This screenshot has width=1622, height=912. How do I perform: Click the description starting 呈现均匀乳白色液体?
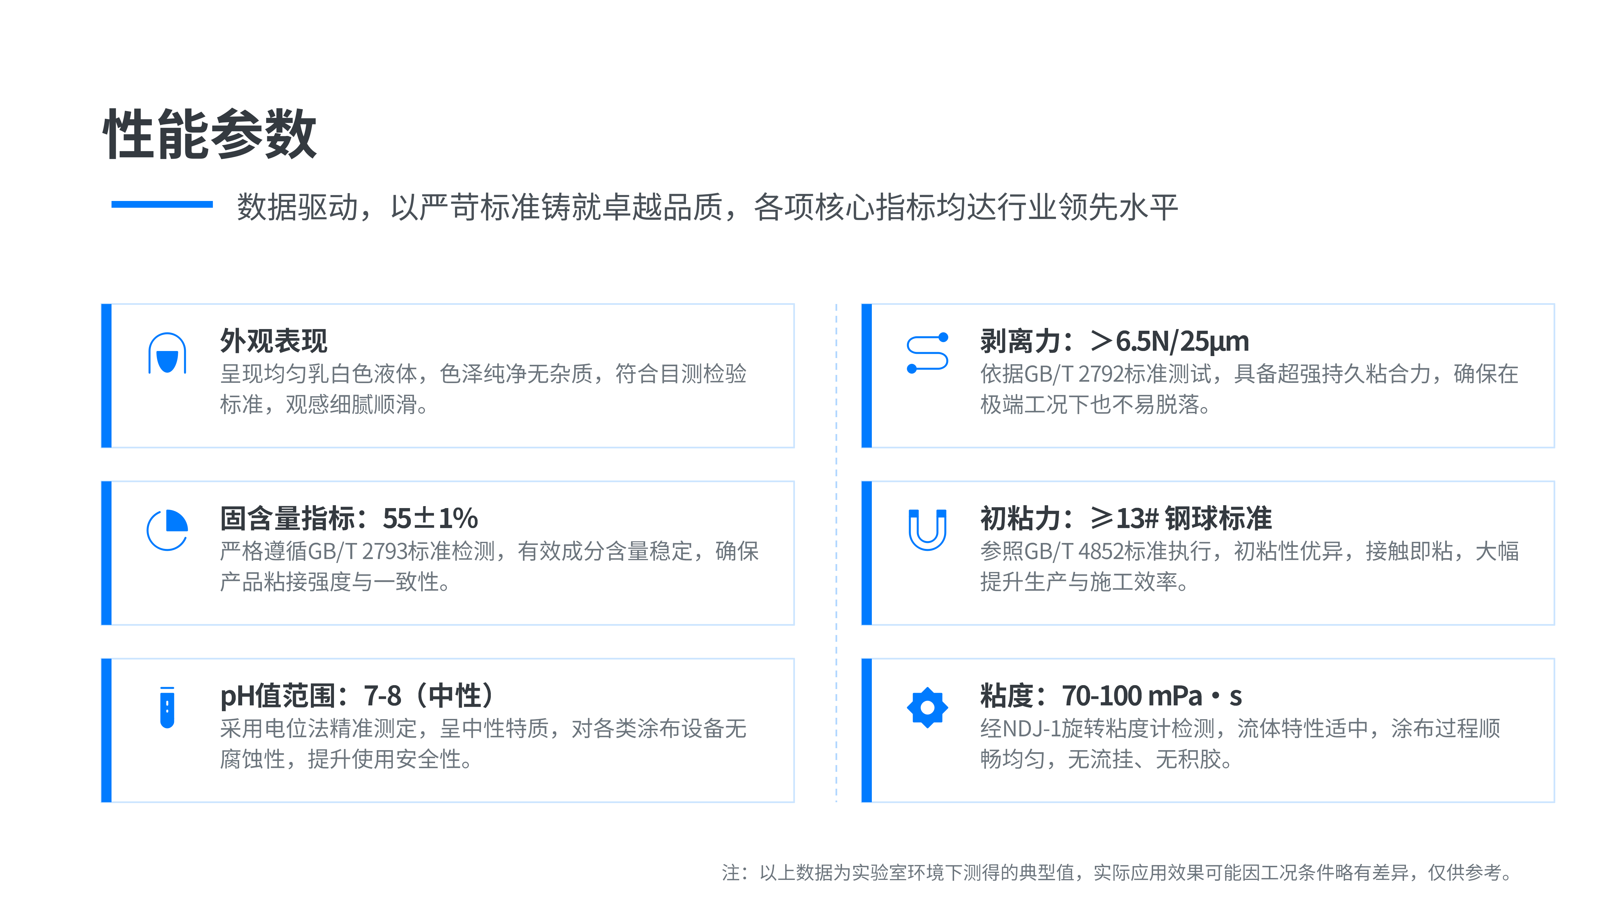483,389
